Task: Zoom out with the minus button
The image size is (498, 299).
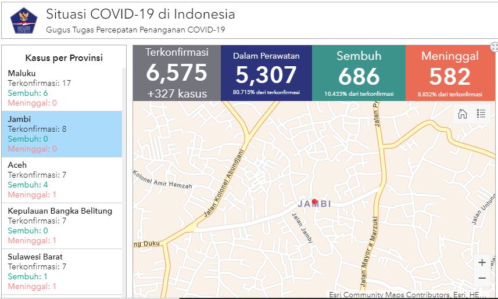Action: [x=482, y=278]
